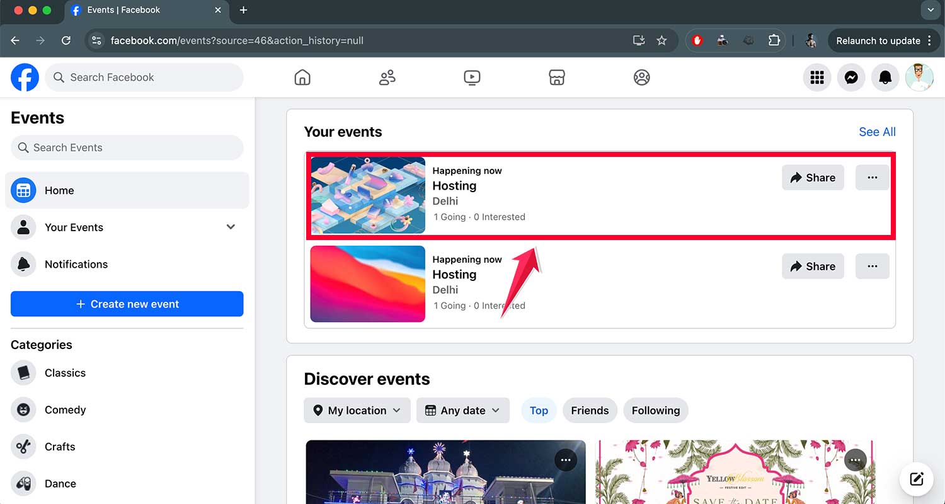Enable the Friends events filter
The height and width of the screenshot is (504, 945).
[x=590, y=410]
